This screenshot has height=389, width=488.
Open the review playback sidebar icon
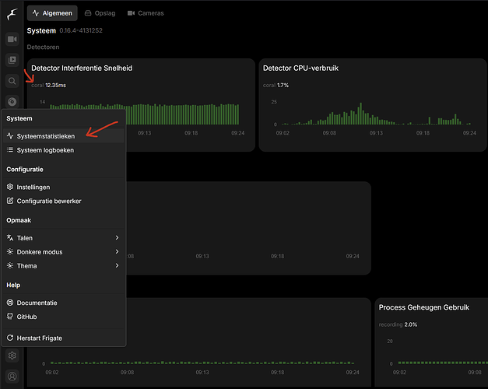click(12, 60)
